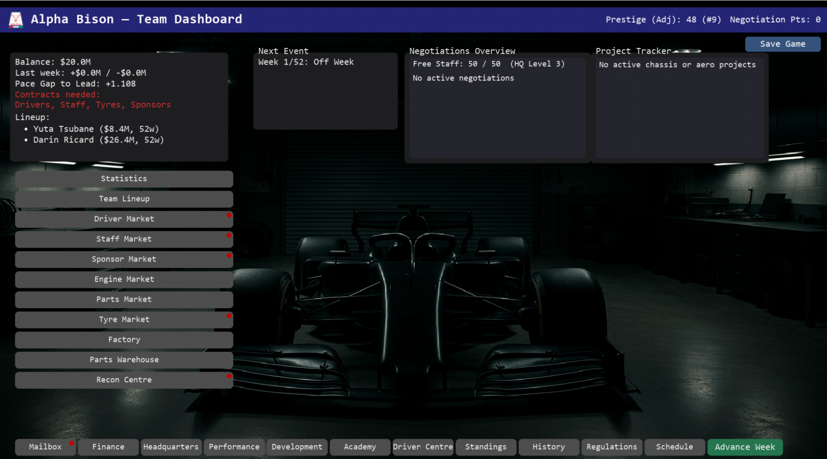The width and height of the screenshot is (827, 459).
Task: Open the Regulations screen
Action: tap(612, 447)
